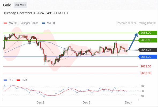
Task: Click the Gold chart title
Action: [x=7, y=5]
